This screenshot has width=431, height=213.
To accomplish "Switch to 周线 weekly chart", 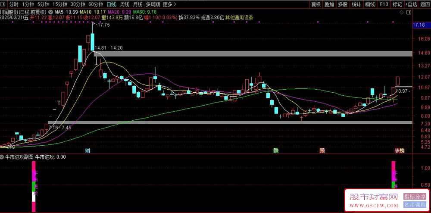I will coord(125,4).
